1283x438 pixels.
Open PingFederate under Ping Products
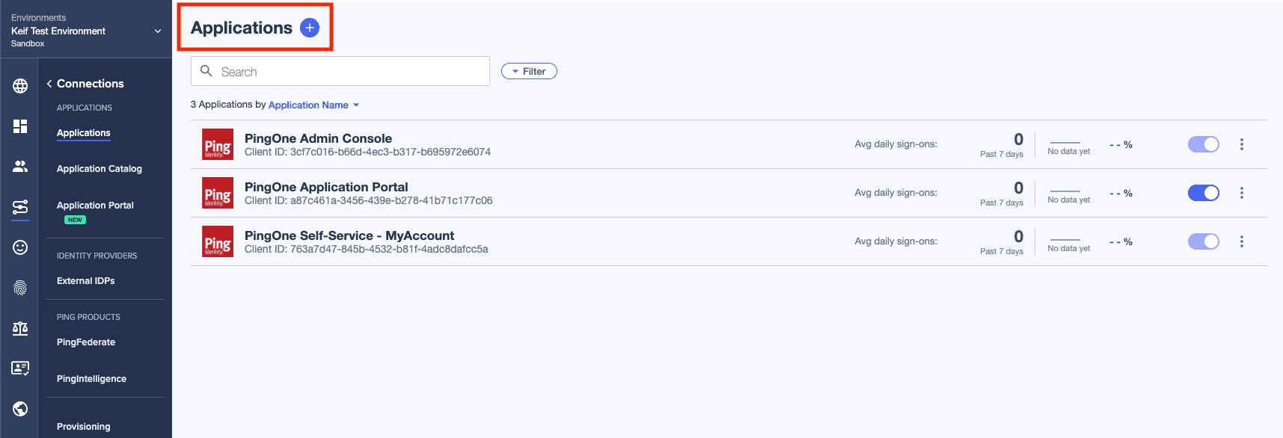[x=86, y=342]
